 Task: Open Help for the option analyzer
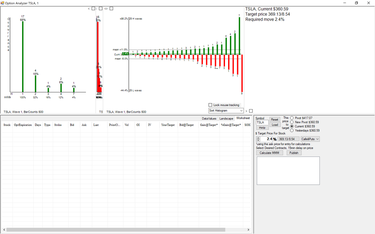[262, 128]
